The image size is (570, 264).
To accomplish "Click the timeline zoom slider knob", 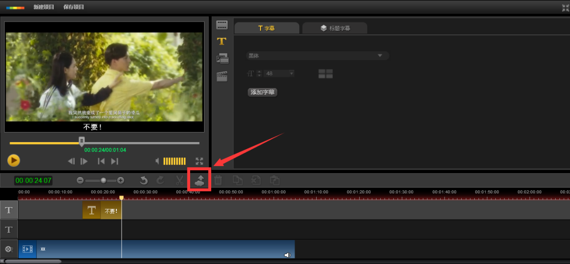I will (103, 180).
